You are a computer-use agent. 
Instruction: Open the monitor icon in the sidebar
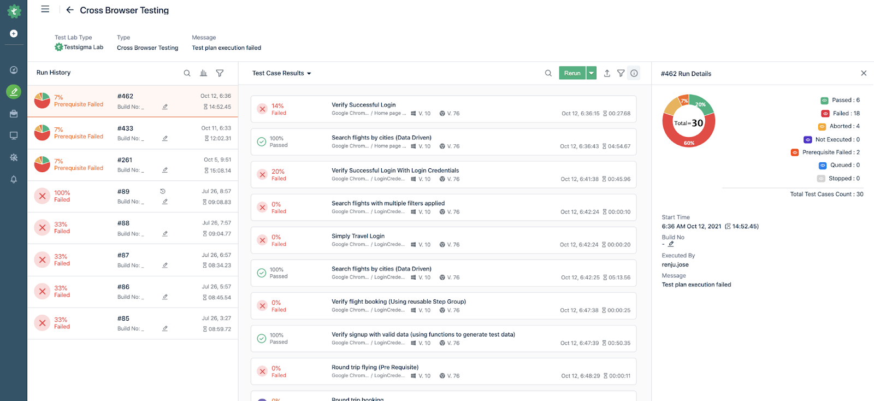14,135
